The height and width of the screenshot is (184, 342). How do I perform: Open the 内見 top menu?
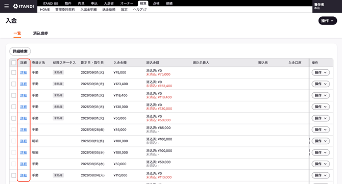81,4
